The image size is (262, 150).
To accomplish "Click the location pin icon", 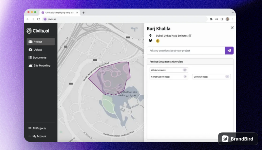I will tap(150, 35).
